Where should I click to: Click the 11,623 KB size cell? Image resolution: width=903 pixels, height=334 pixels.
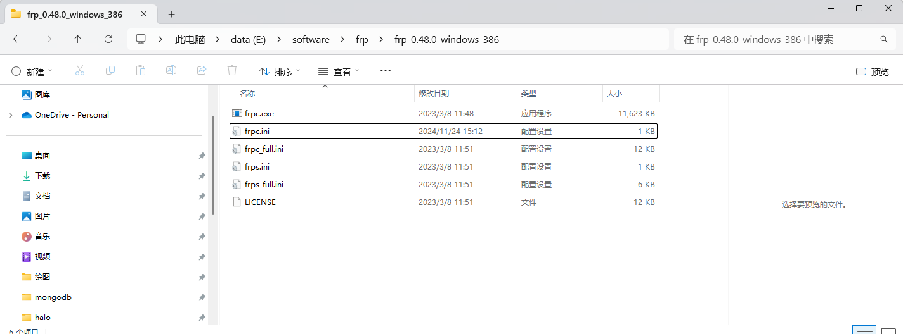click(x=636, y=114)
